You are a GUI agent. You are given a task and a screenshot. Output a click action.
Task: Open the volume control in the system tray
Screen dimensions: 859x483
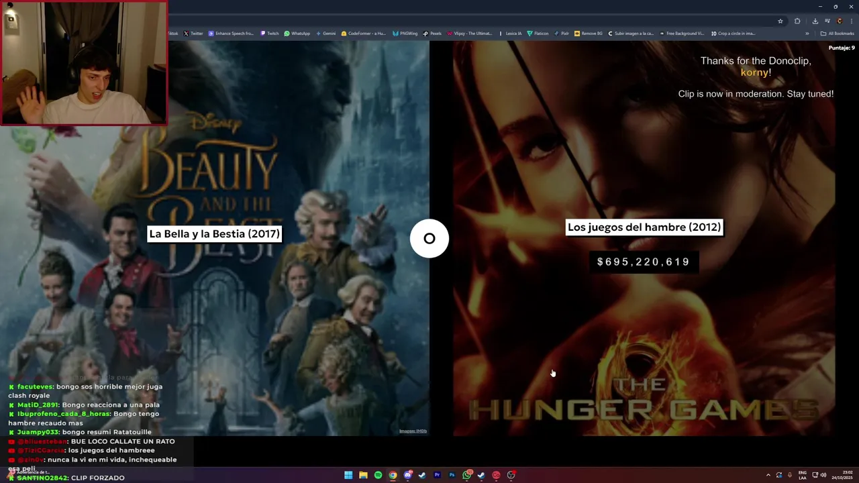pos(823,475)
